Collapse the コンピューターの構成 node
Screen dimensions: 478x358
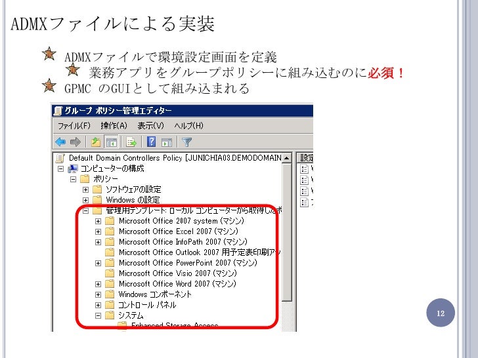click(x=60, y=169)
